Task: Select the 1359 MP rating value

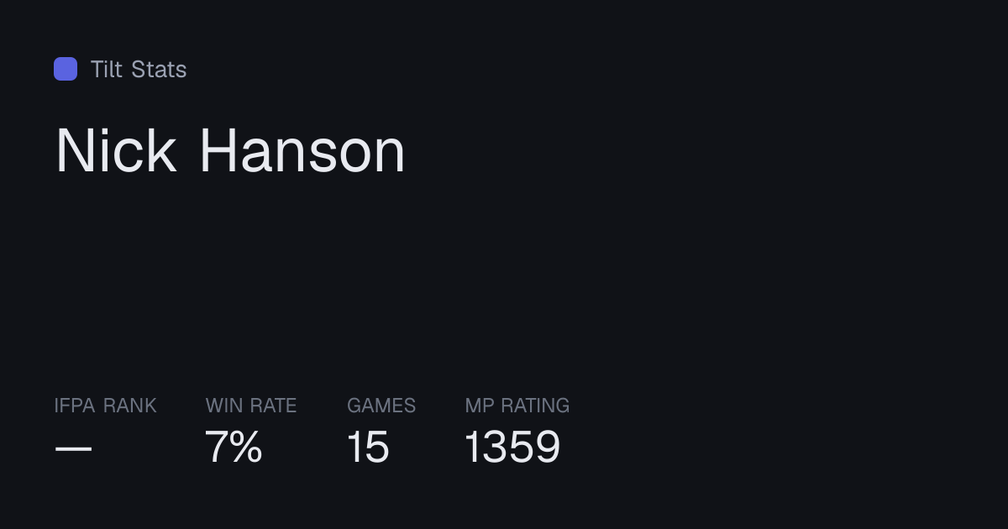Action: click(x=512, y=447)
